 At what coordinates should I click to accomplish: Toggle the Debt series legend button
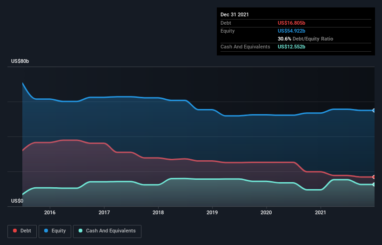pos(22,231)
